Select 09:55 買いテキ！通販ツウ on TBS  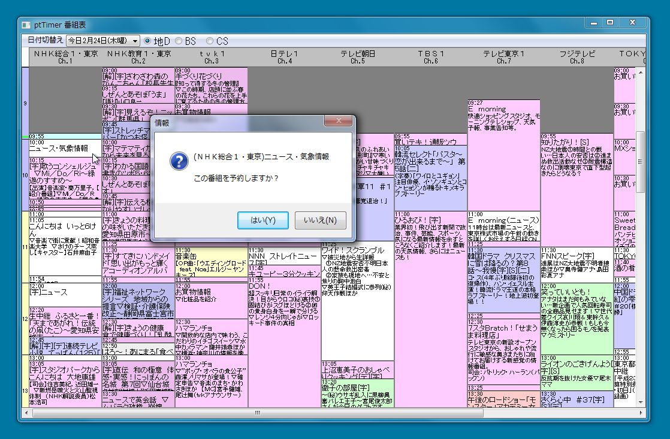pyautogui.click(x=430, y=139)
